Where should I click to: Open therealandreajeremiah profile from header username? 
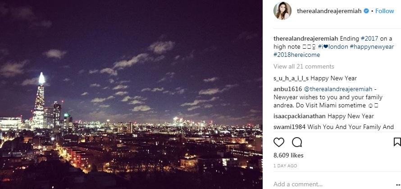coord(329,11)
